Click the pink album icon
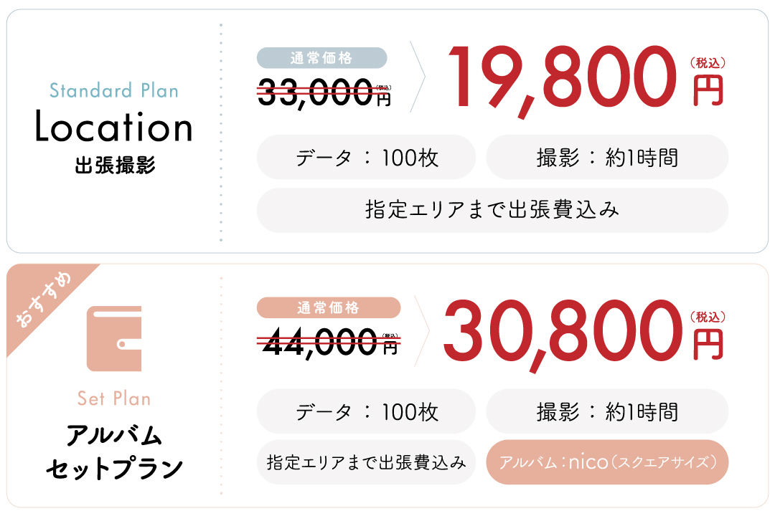Image resolution: width=775 pixels, height=516 pixels. point(114,338)
